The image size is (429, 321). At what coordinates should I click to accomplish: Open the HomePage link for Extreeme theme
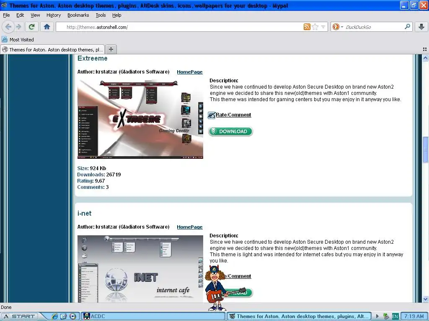click(190, 72)
